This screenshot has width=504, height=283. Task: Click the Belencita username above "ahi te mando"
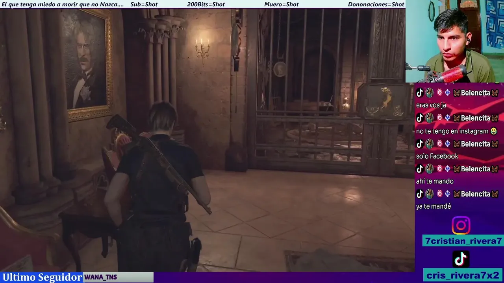tap(476, 169)
